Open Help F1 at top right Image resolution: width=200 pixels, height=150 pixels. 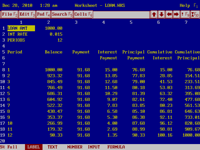[189, 6]
